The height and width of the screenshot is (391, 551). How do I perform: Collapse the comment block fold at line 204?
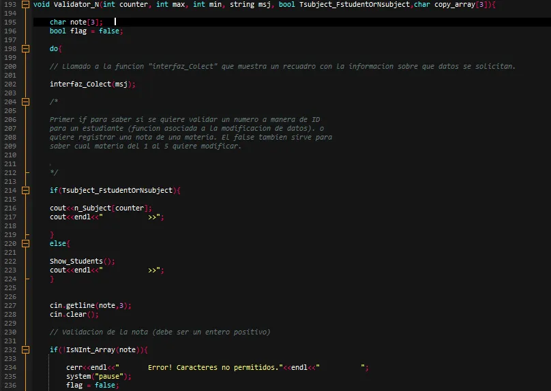(x=25, y=101)
